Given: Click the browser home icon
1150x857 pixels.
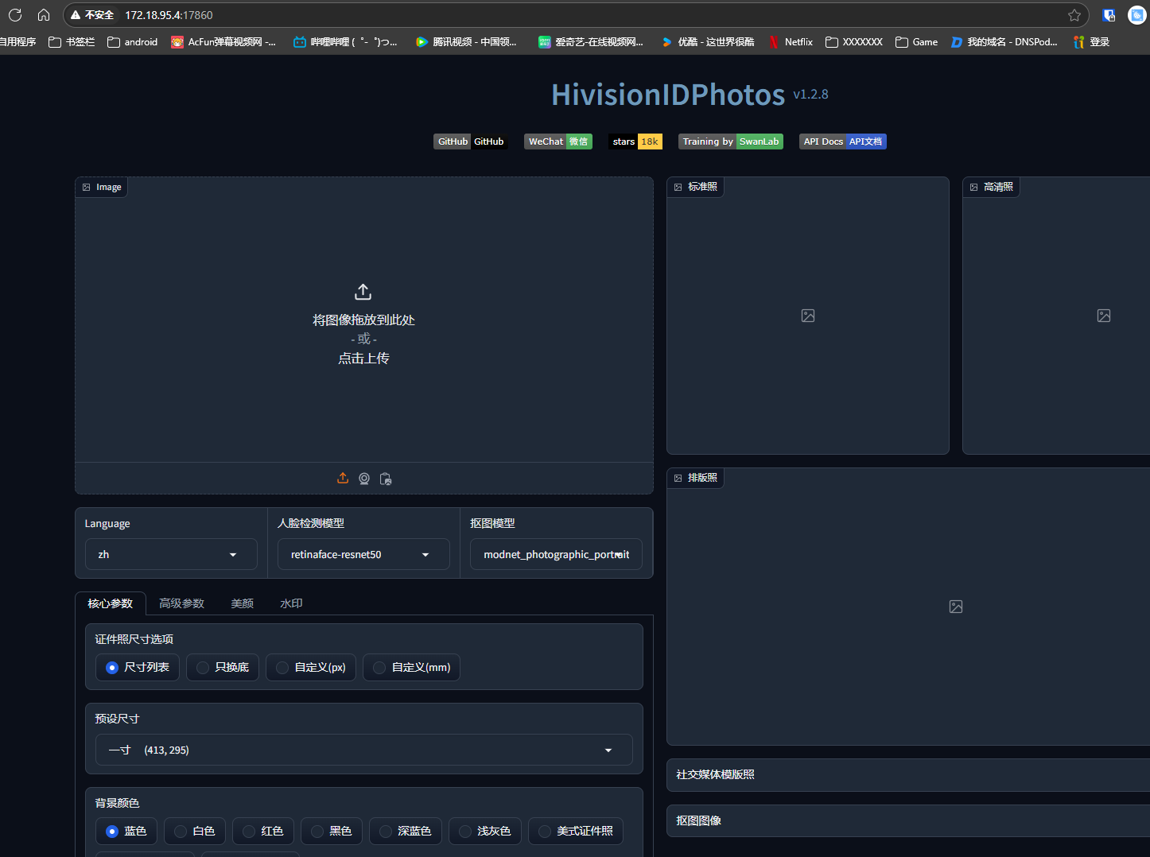Looking at the screenshot, I should point(44,15).
